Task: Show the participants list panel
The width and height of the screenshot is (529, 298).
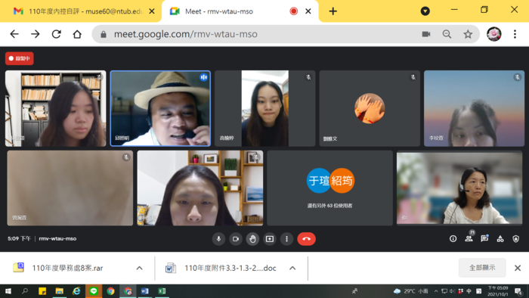Action: (x=469, y=238)
